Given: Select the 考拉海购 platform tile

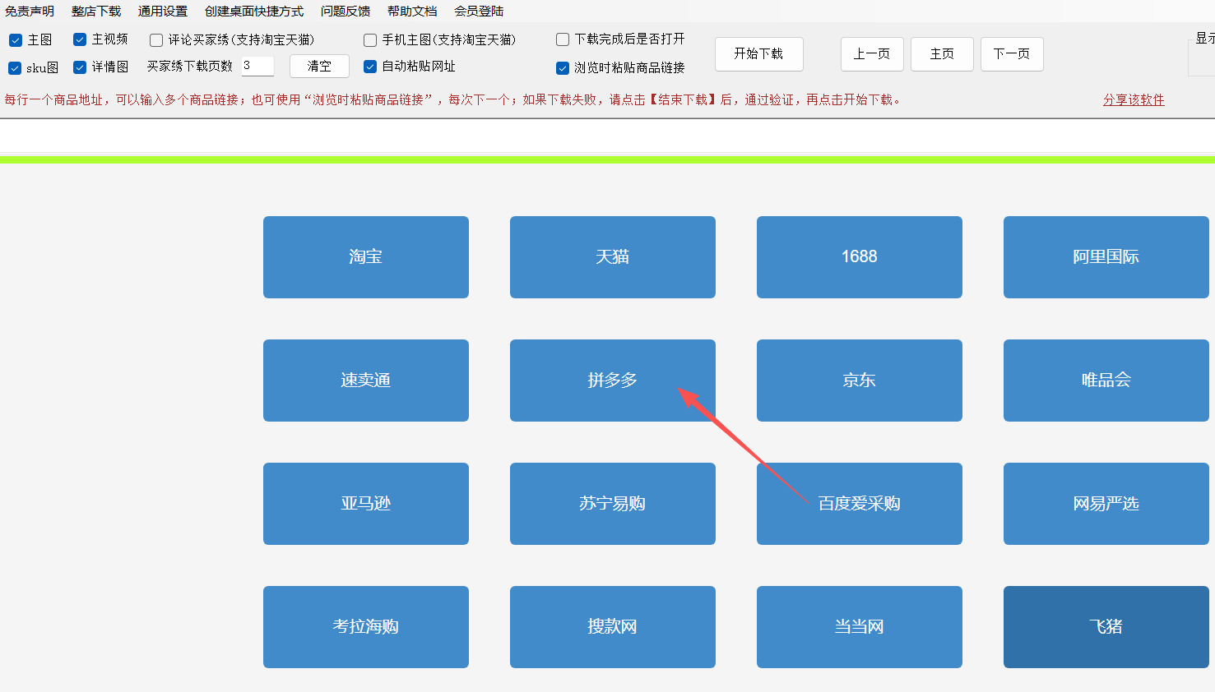Looking at the screenshot, I should coord(366,627).
